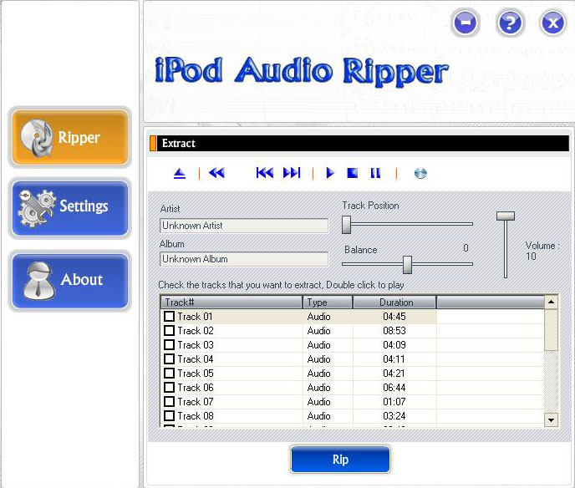Click the track list scrollbar thumb
The height and width of the screenshot is (488, 575).
coord(551,330)
